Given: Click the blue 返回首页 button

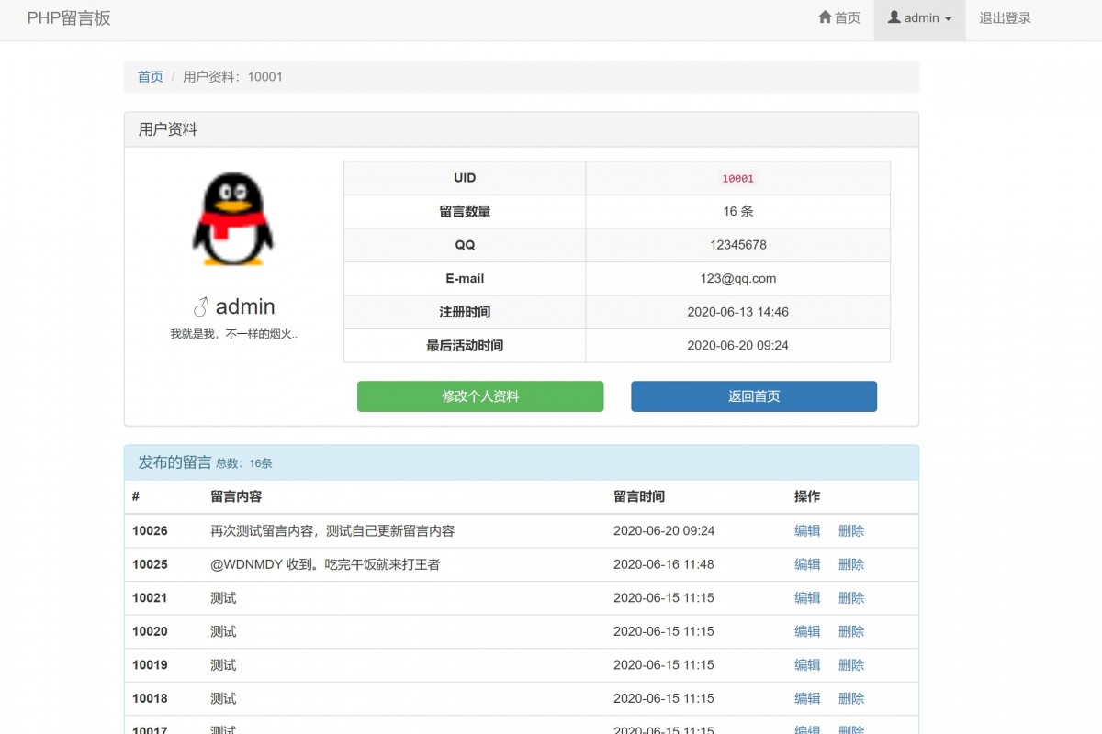Looking at the screenshot, I should (x=753, y=395).
